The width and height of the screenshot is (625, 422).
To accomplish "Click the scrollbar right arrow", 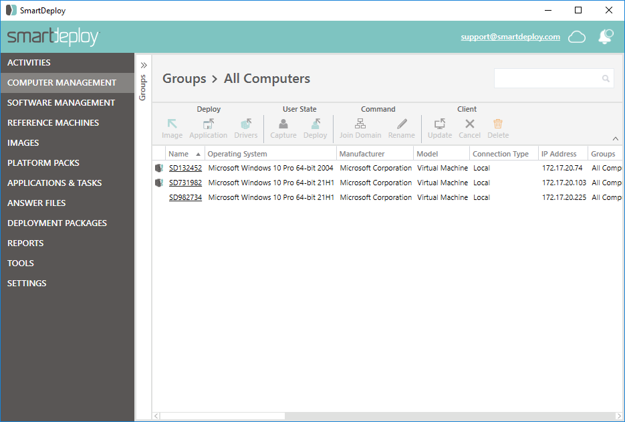I will [619, 416].
